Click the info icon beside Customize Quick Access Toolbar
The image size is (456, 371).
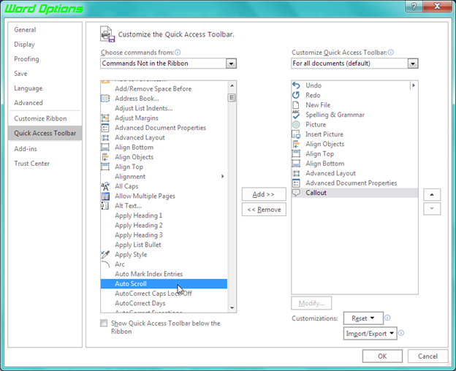[391, 53]
